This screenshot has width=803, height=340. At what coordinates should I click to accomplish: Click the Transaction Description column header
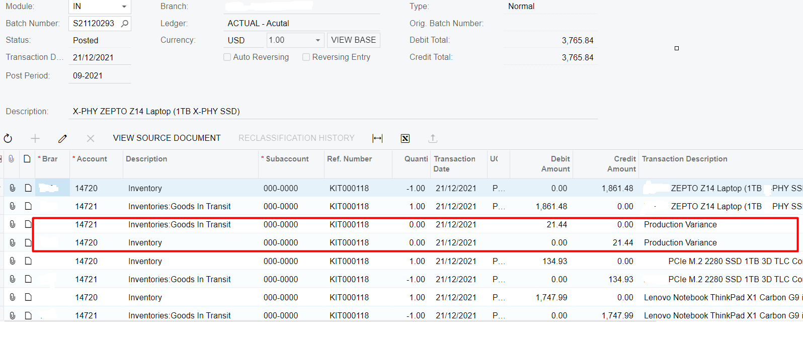tap(685, 159)
